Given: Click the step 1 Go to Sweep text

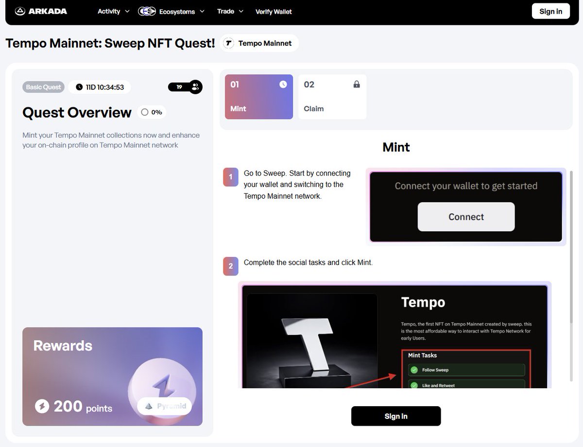Looking at the screenshot, I should tap(297, 185).
